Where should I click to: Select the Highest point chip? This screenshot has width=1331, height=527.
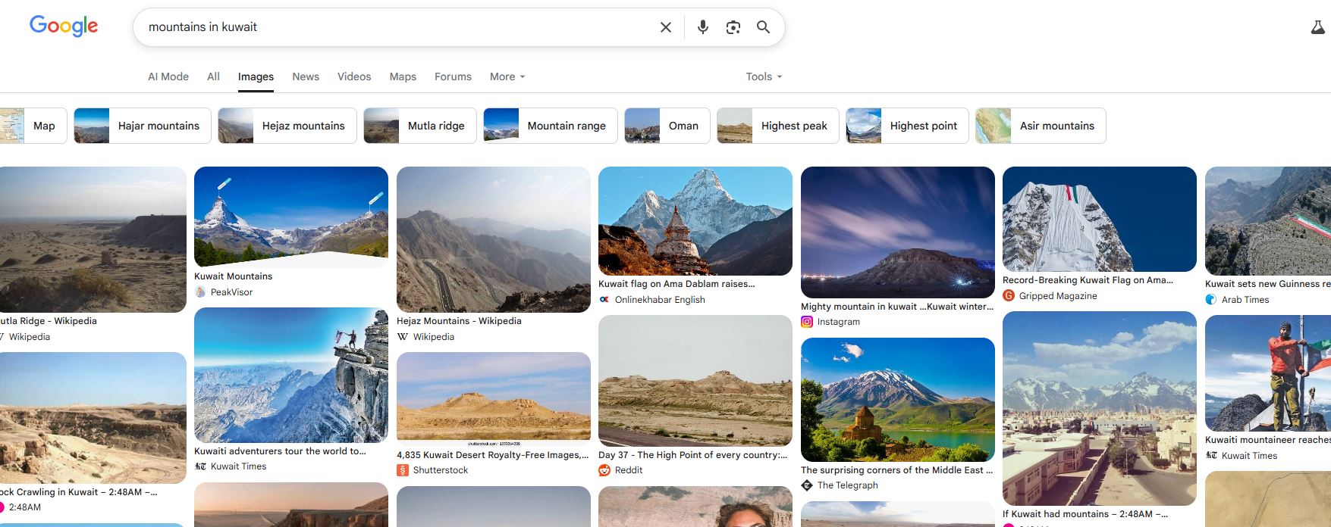[907, 126]
